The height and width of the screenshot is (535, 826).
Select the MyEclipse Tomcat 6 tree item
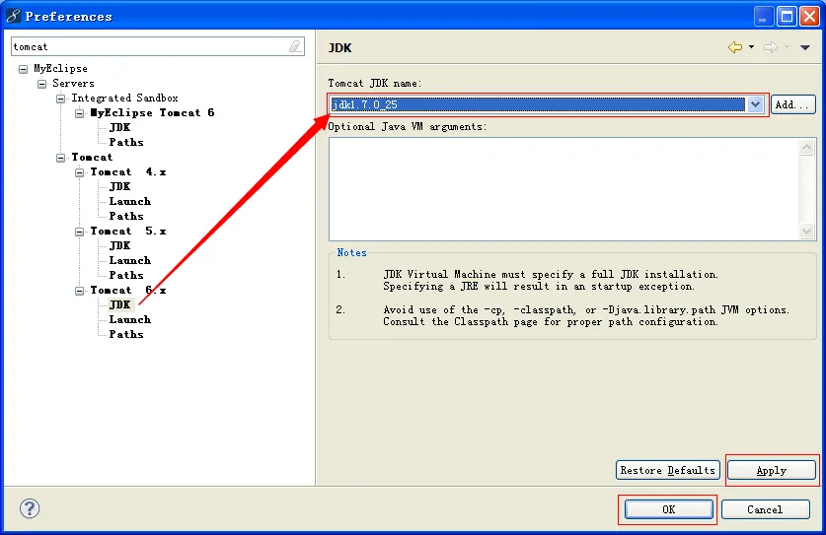pyautogui.click(x=152, y=112)
